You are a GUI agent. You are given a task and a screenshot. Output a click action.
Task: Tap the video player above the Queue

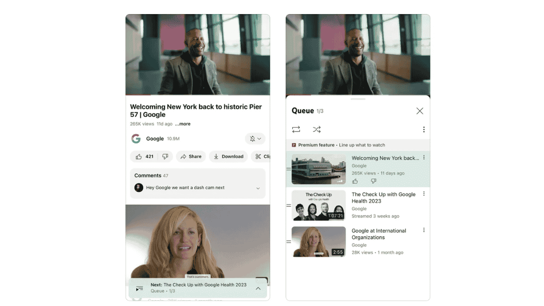click(x=358, y=55)
